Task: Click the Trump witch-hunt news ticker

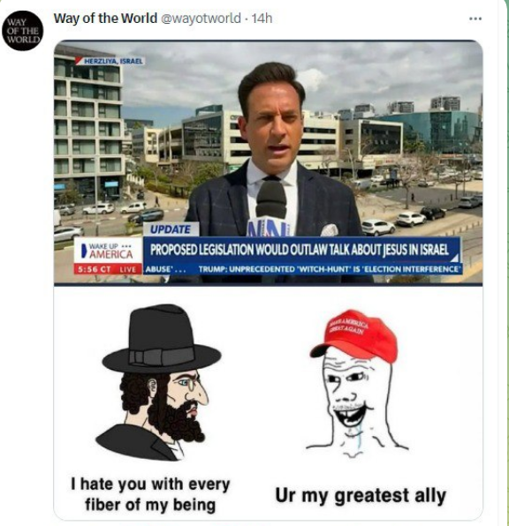Action: [328, 269]
